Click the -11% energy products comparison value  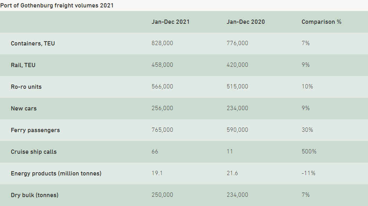(x=308, y=173)
